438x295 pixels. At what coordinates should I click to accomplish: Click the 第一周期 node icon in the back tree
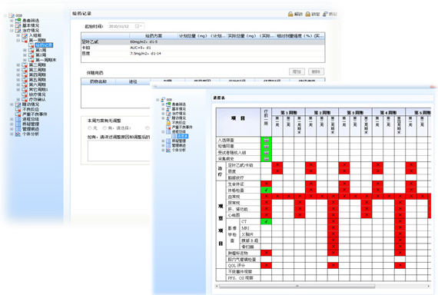(x=25, y=40)
